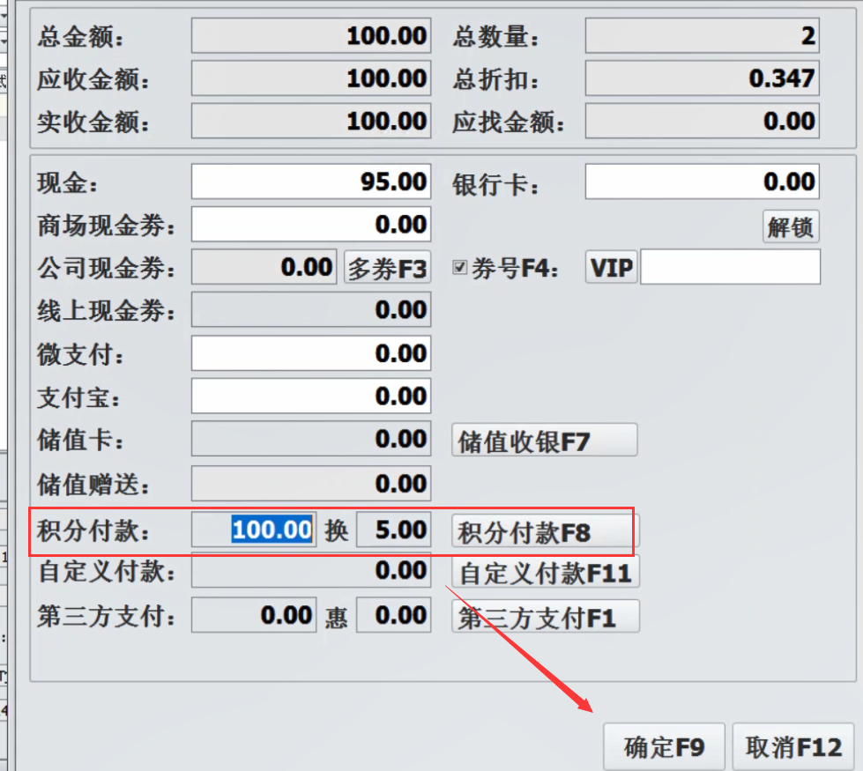
Task: Click the 多券F3 button
Action: 387,268
